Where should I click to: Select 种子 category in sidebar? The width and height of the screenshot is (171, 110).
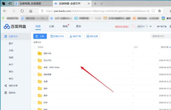coord(11,65)
